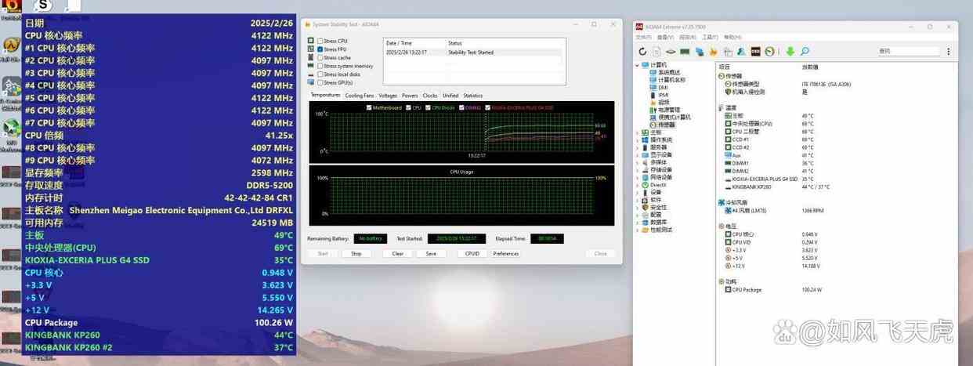The width and height of the screenshot is (973, 366).
Task: Uncheck the Stress FPU checkbox
Action: pos(320,49)
